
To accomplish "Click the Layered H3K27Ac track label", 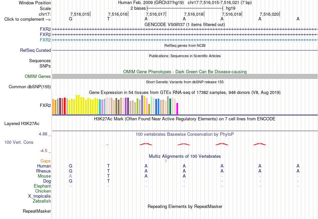I will (22, 124).
